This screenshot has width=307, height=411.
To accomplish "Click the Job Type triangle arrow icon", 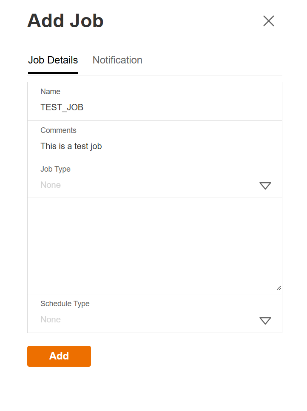I will pyautogui.click(x=265, y=186).
